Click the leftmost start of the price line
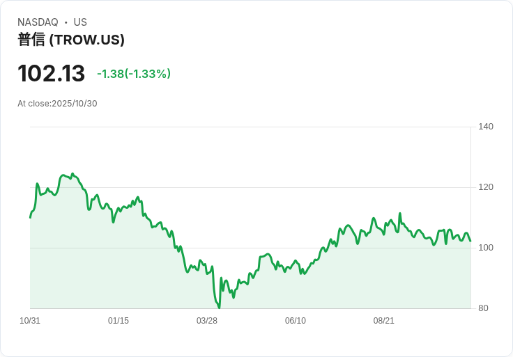 click(30, 218)
